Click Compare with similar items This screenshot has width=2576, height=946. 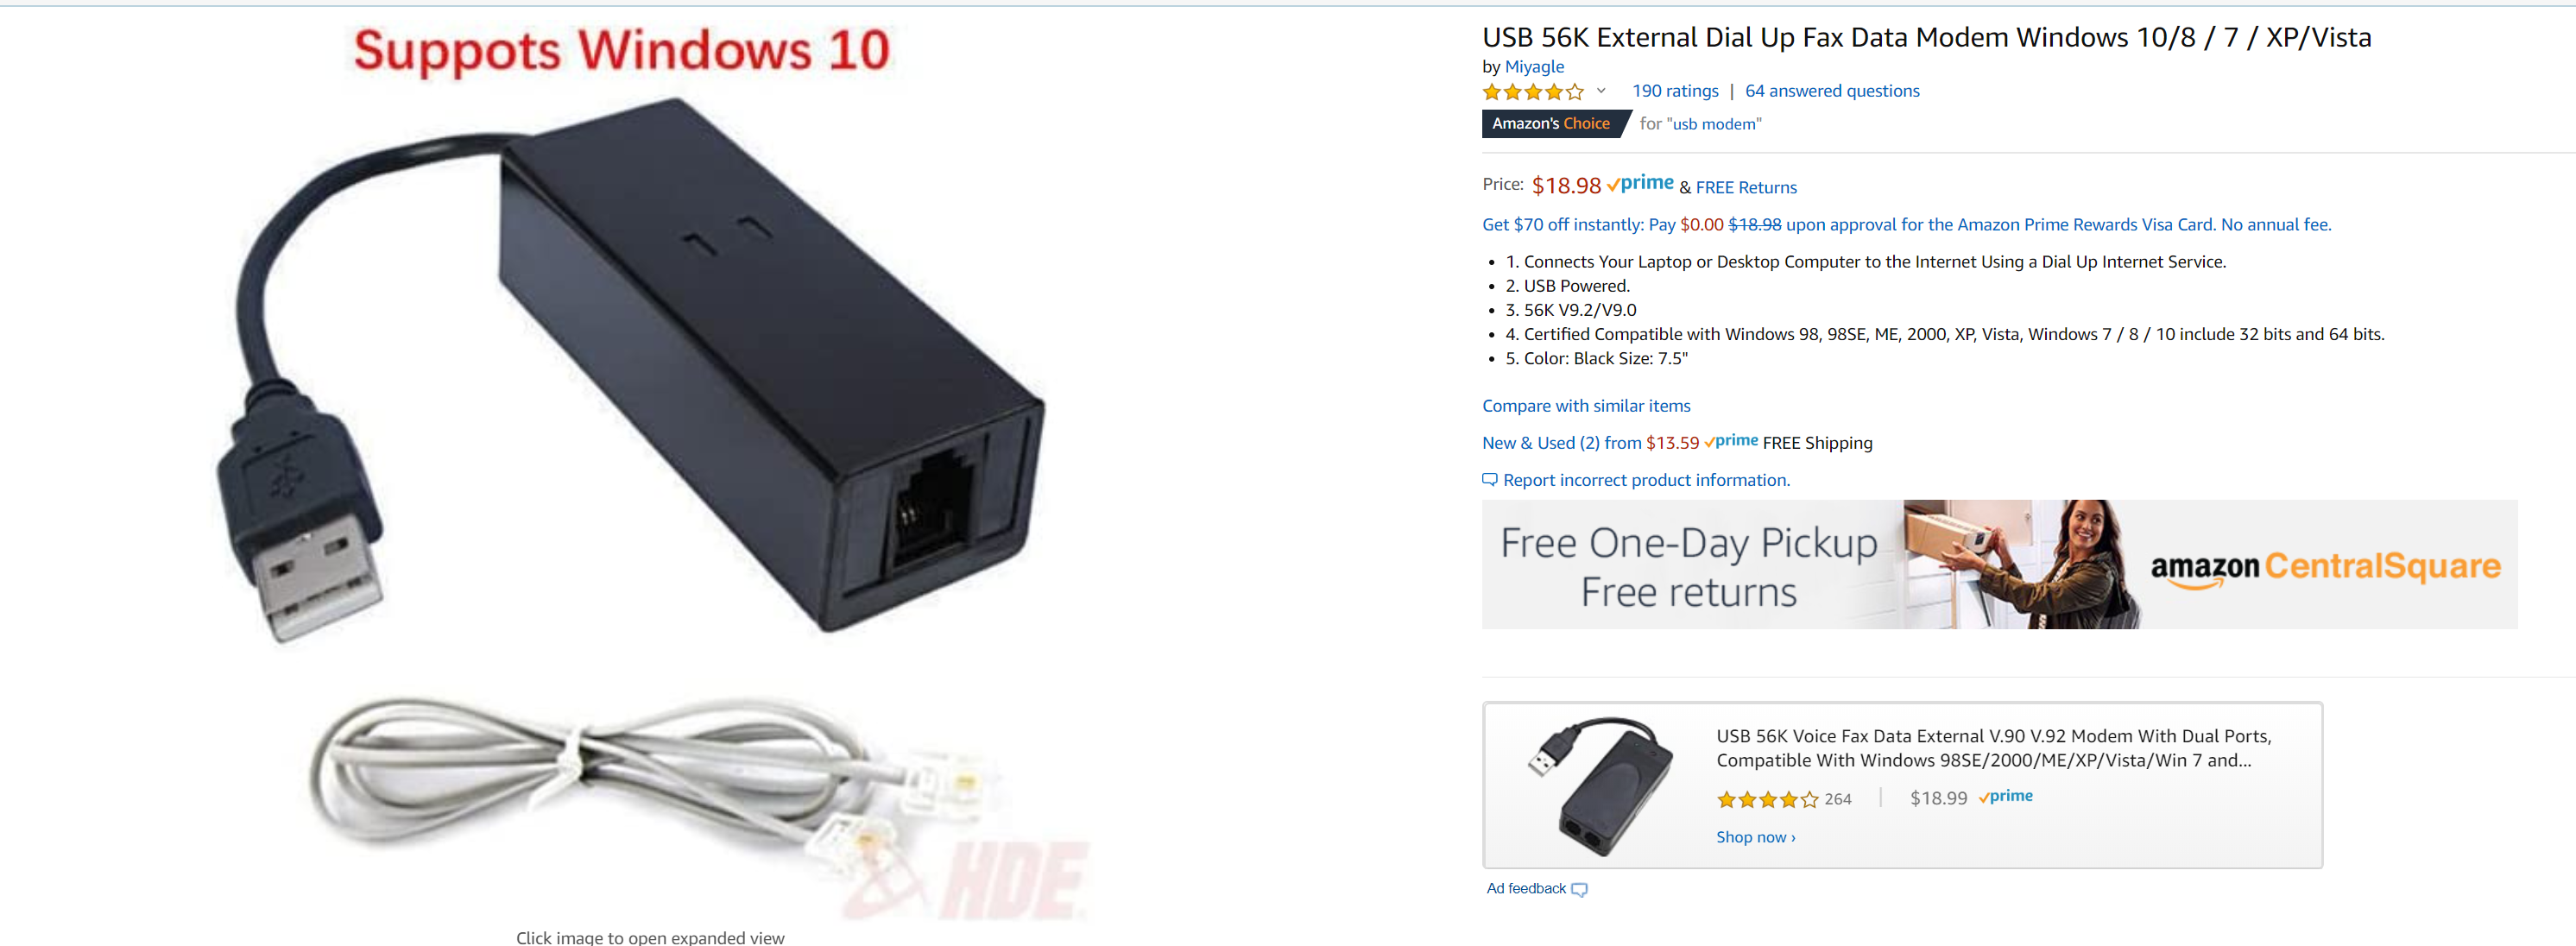point(1586,406)
